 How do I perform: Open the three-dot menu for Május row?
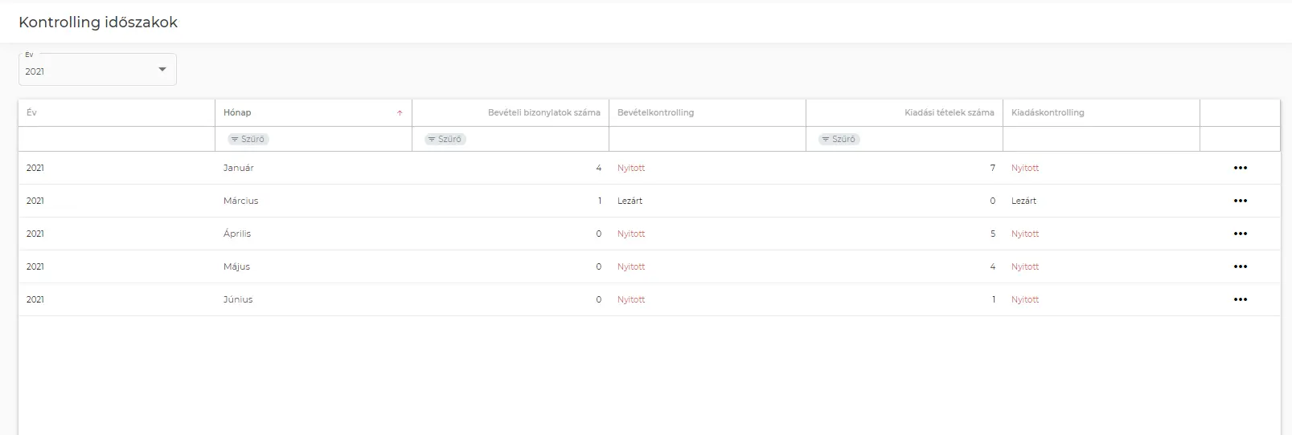tap(1240, 266)
